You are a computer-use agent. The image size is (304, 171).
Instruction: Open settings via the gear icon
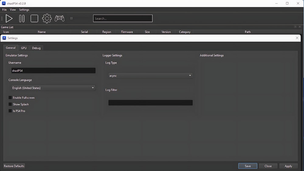coord(47,19)
